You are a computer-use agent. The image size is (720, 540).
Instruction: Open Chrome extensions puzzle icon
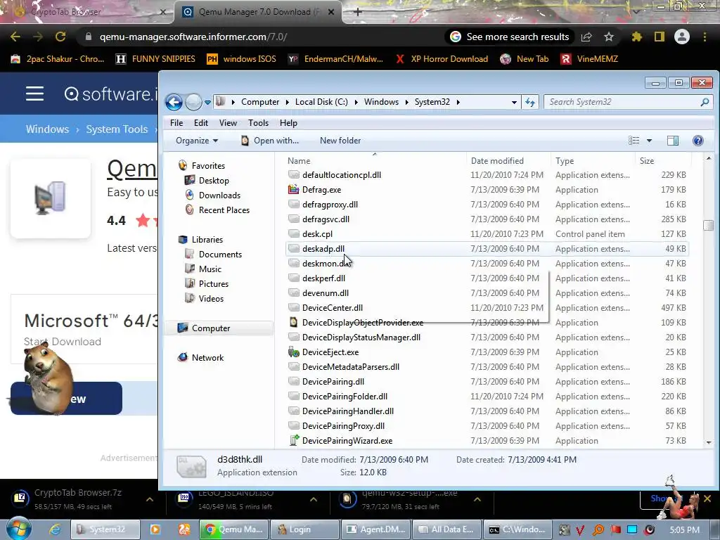[636, 37]
